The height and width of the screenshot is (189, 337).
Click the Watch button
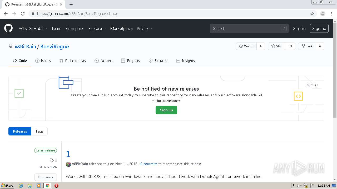[x=246, y=46]
